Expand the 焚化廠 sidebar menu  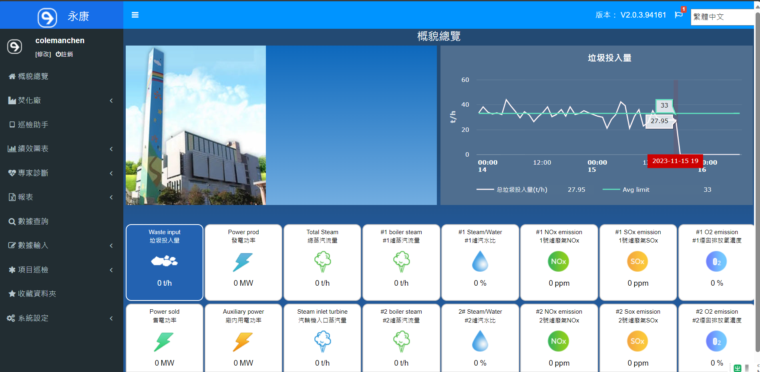pyautogui.click(x=60, y=101)
